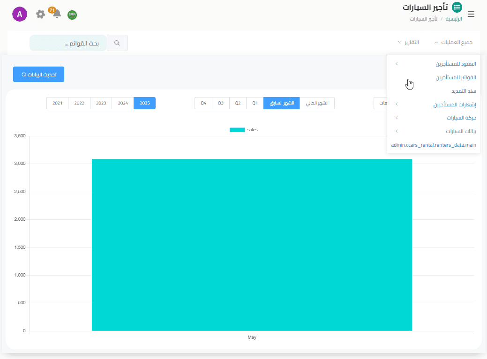
Task: Toggle the sales legend color swatch
Action: point(237,130)
